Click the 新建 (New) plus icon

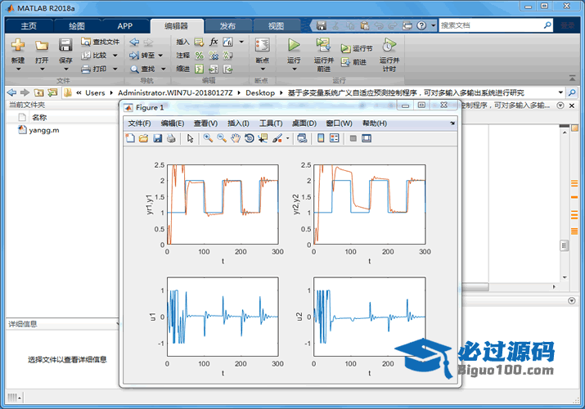(x=17, y=45)
